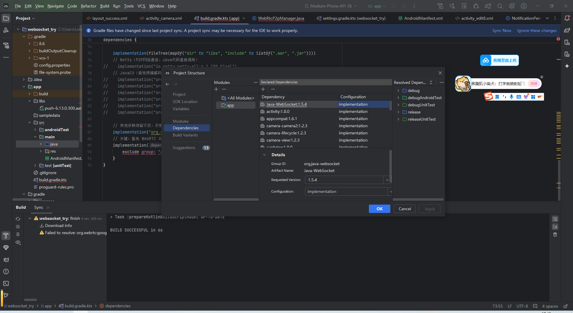Expand the androidTest folder
This screenshot has height=313, width=573.
35,130
